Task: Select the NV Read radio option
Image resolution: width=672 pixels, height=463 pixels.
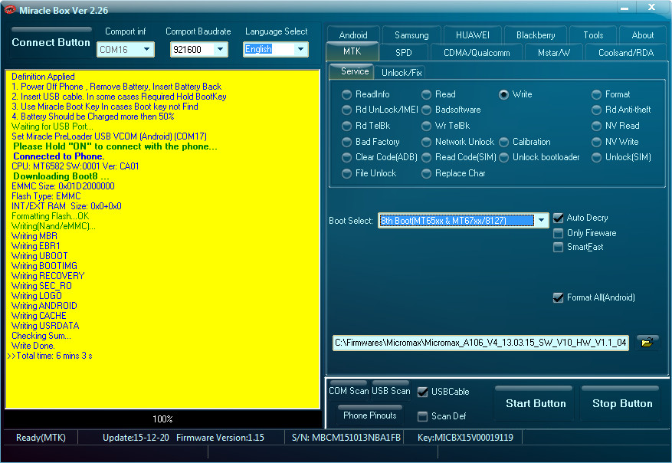Action: click(597, 126)
